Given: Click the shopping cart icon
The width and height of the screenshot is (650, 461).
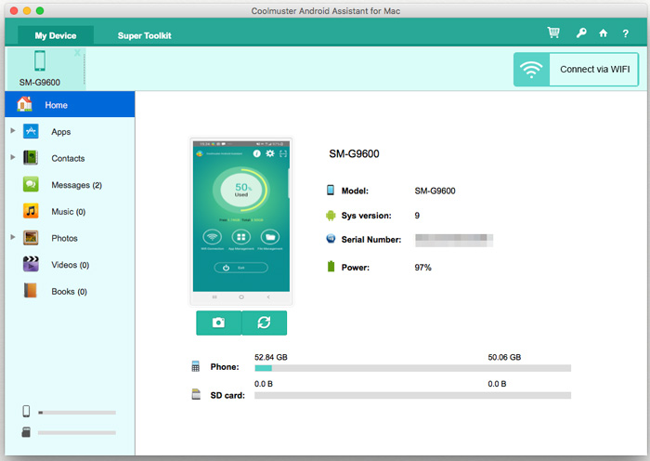Looking at the screenshot, I should click(x=553, y=33).
